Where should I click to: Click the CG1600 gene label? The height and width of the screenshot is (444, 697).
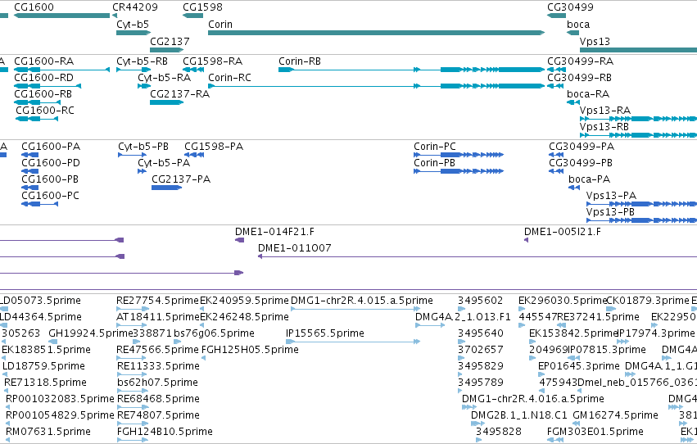pyautogui.click(x=34, y=7)
